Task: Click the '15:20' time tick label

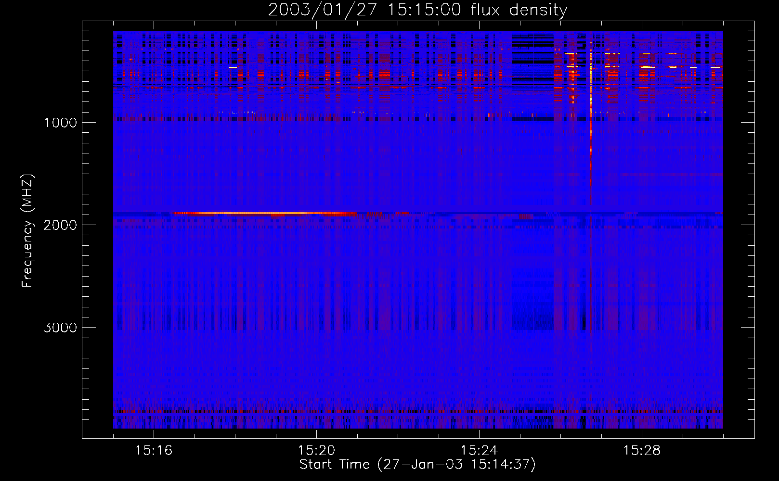Action: tap(316, 451)
